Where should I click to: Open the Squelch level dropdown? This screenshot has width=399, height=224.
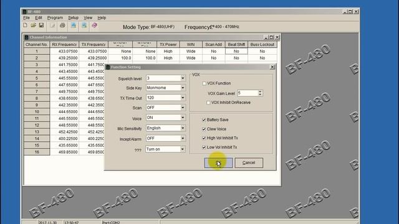point(183,78)
